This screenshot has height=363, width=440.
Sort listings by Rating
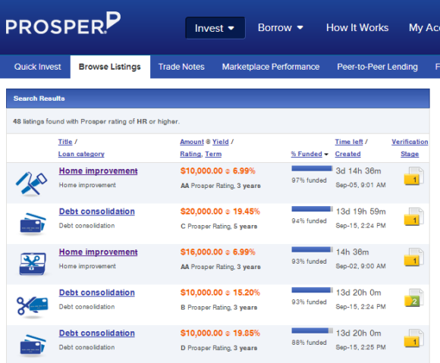pyautogui.click(x=190, y=154)
